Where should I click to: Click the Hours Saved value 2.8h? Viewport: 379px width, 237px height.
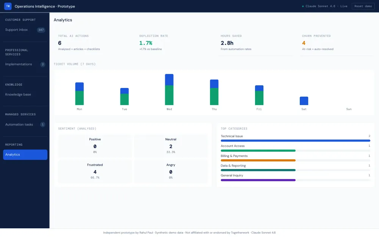[227, 43]
